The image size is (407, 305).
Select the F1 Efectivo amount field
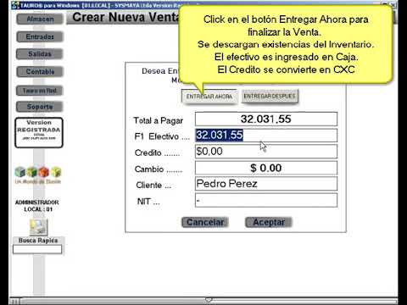266,136
